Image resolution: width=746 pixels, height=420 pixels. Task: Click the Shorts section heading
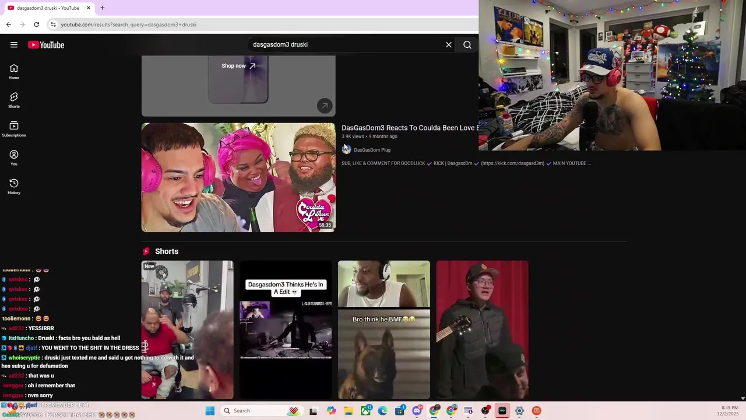tap(167, 251)
